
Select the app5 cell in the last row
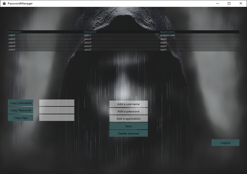tap(164, 50)
